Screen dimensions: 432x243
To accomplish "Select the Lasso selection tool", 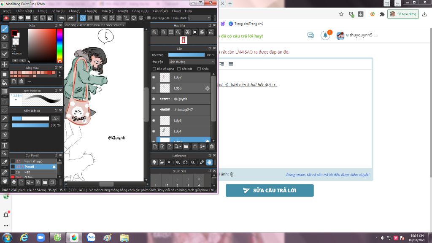I will coord(5,110).
